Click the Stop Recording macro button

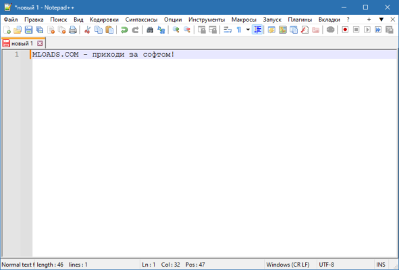click(x=356, y=30)
